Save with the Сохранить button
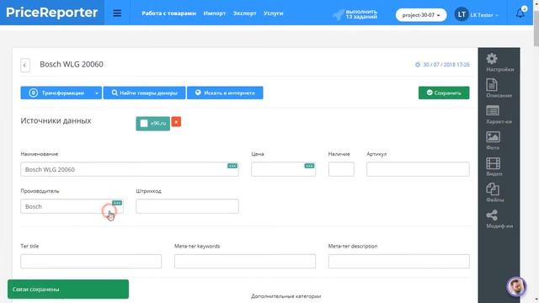 [x=444, y=93]
